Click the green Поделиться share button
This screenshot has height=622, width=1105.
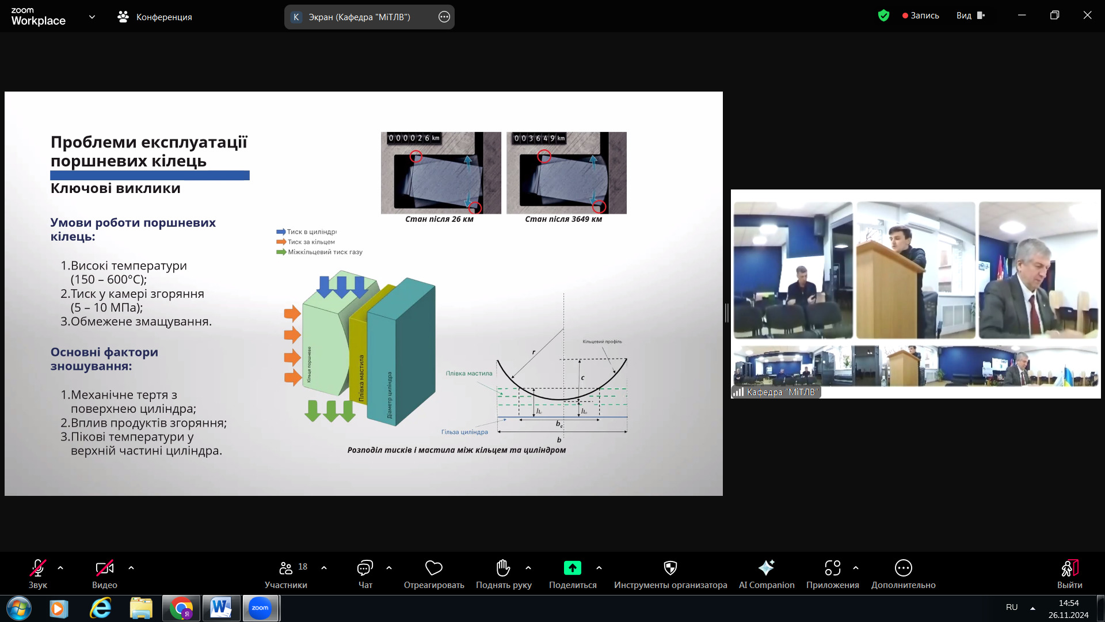tap(572, 568)
